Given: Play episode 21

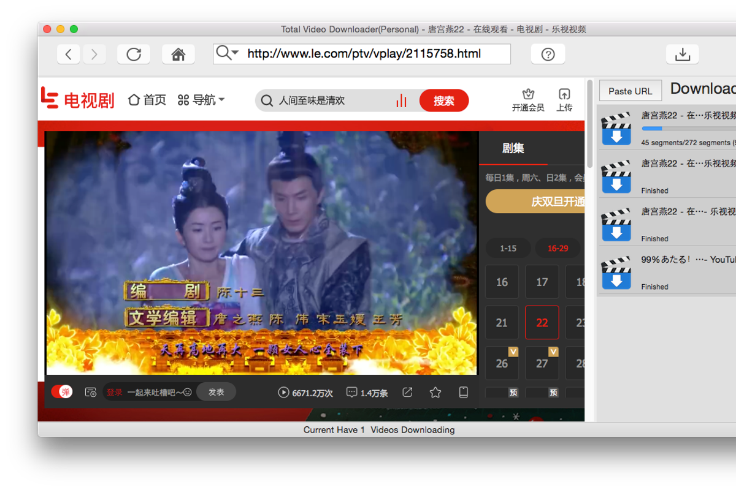Looking at the screenshot, I should [502, 322].
